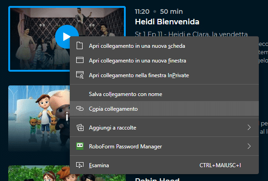Screen dimensions: 268x181
Task: Open the RoboForm Password Manager submenu
Action: (x=164, y=147)
